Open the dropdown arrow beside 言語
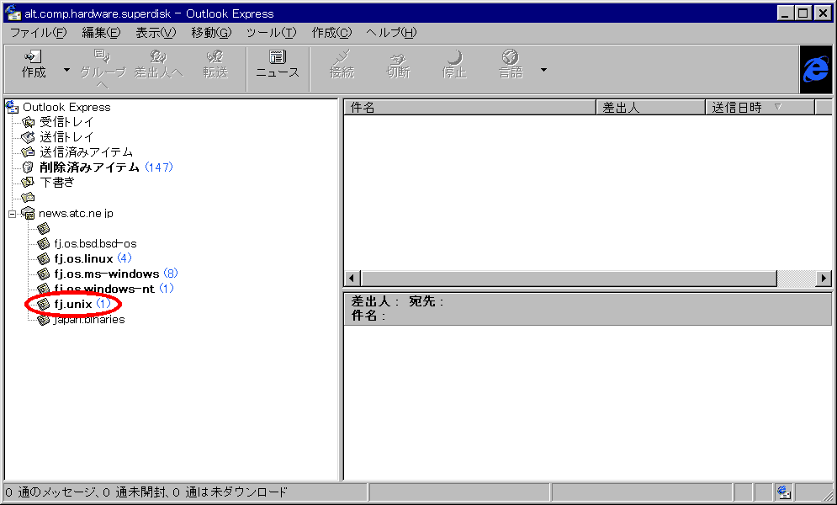Image resolution: width=837 pixels, height=505 pixels. [543, 70]
